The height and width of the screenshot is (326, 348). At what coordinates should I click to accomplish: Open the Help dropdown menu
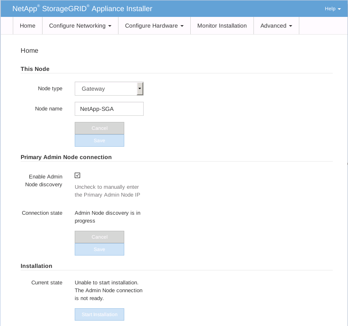coord(332,9)
